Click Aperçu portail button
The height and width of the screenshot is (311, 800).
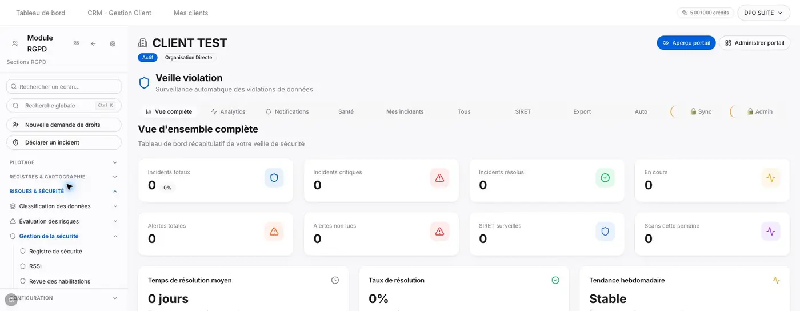coord(686,43)
